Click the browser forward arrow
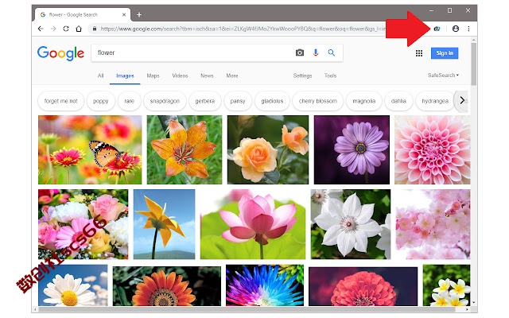Image resolution: width=509 pixels, height=318 pixels. [53, 29]
